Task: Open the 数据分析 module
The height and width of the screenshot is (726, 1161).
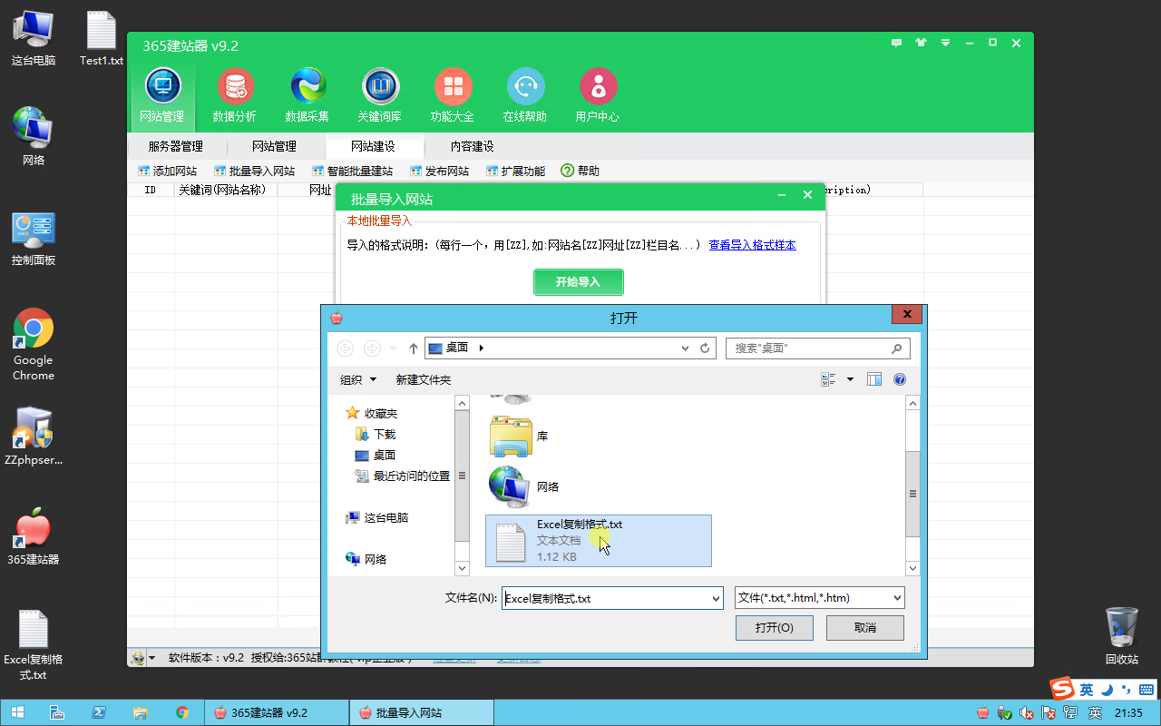Action: point(235,95)
